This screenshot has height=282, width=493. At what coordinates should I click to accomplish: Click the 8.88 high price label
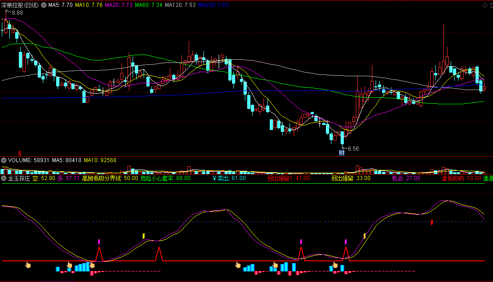click(17, 13)
